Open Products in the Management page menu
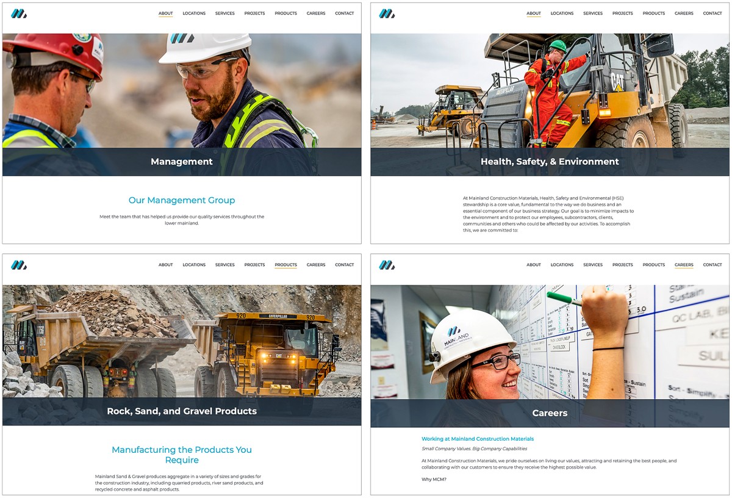This screenshot has width=732, height=498. click(285, 13)
